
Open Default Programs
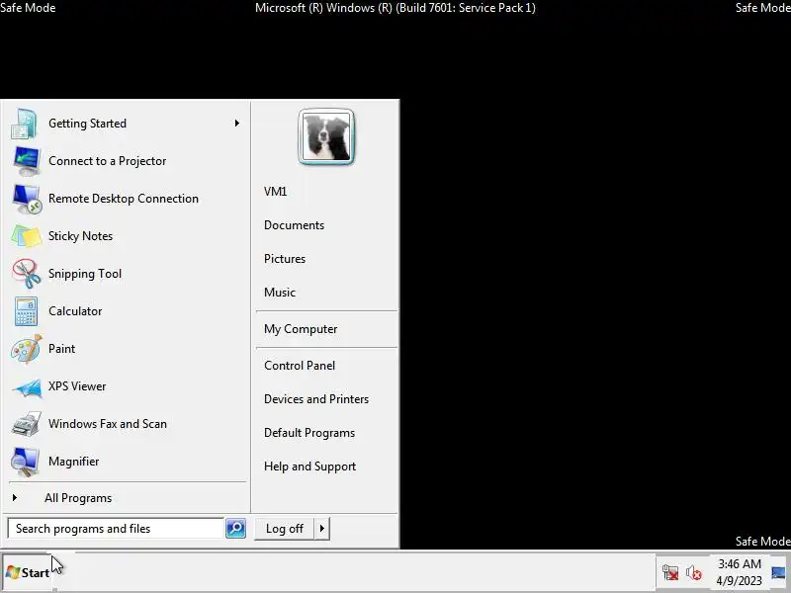click(309, 433)
